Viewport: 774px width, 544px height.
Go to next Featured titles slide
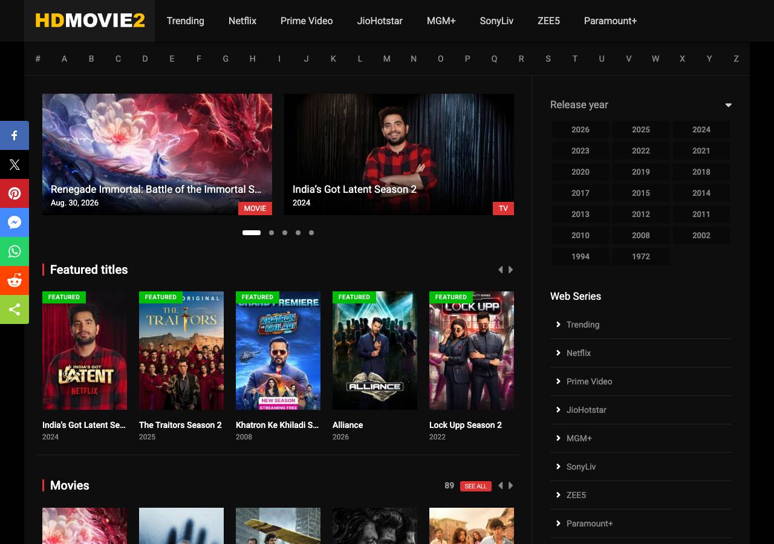511,270
